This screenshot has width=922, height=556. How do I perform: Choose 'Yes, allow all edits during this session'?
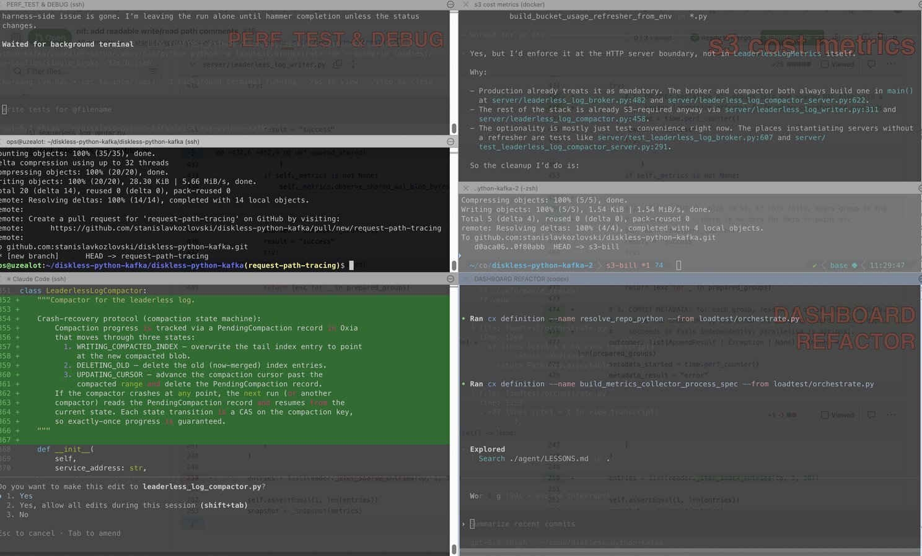point(127,505)
